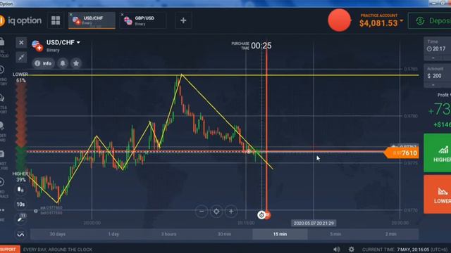Select the 15 min timeframe
451x253 pixels.
(280, 234)
